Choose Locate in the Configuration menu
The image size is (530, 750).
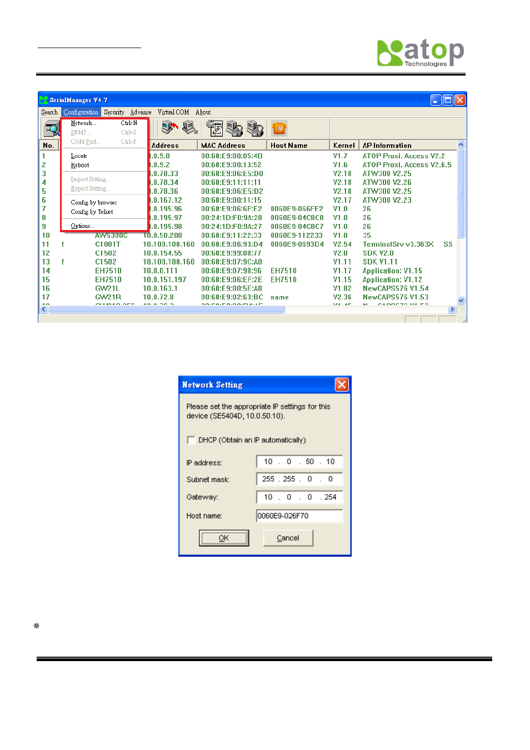click(104, 156)
